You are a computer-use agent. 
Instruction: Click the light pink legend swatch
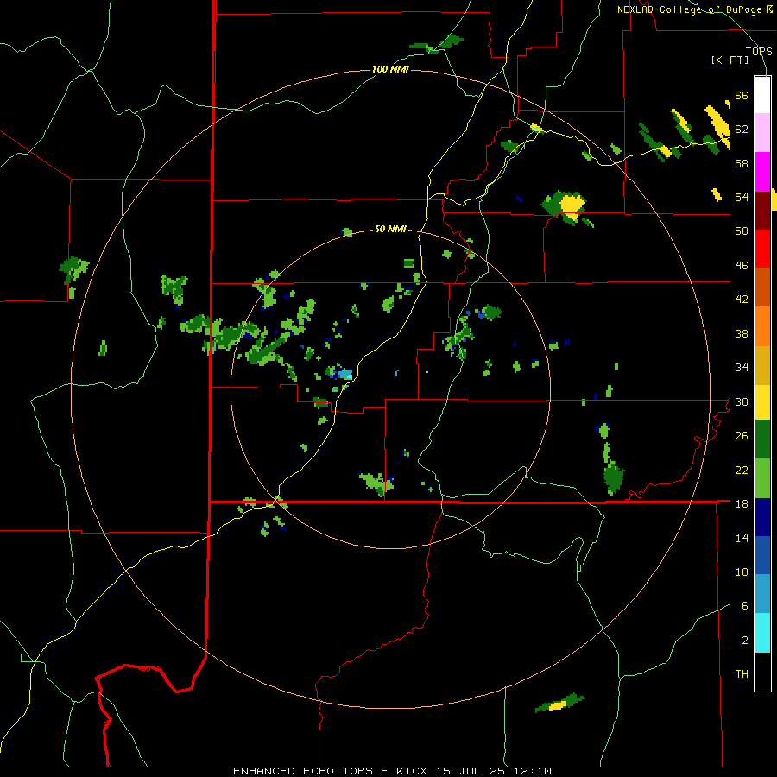point(762,133)
